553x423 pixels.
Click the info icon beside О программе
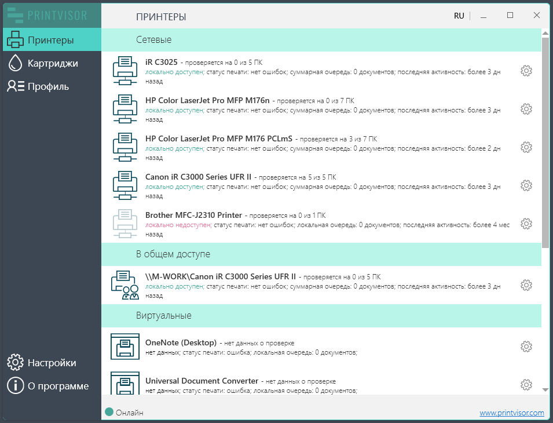click(15, 385)
